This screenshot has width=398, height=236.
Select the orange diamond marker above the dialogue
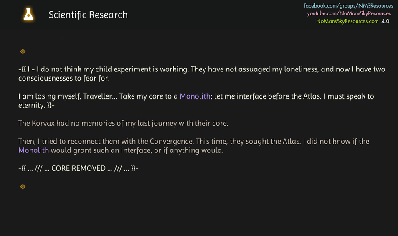coord(23,51)
